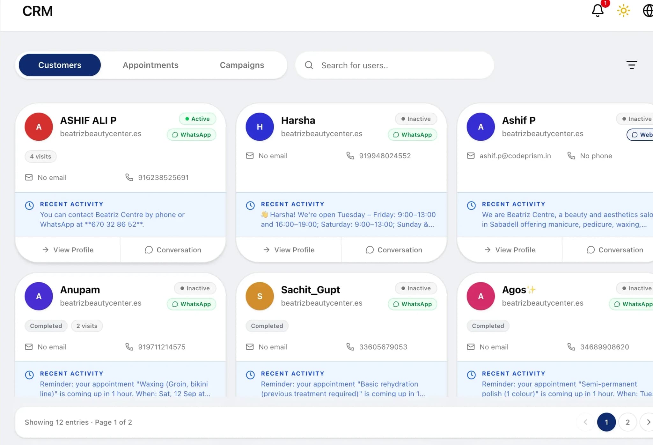
Task: Click phone number 916238525691
Action: 163,177
